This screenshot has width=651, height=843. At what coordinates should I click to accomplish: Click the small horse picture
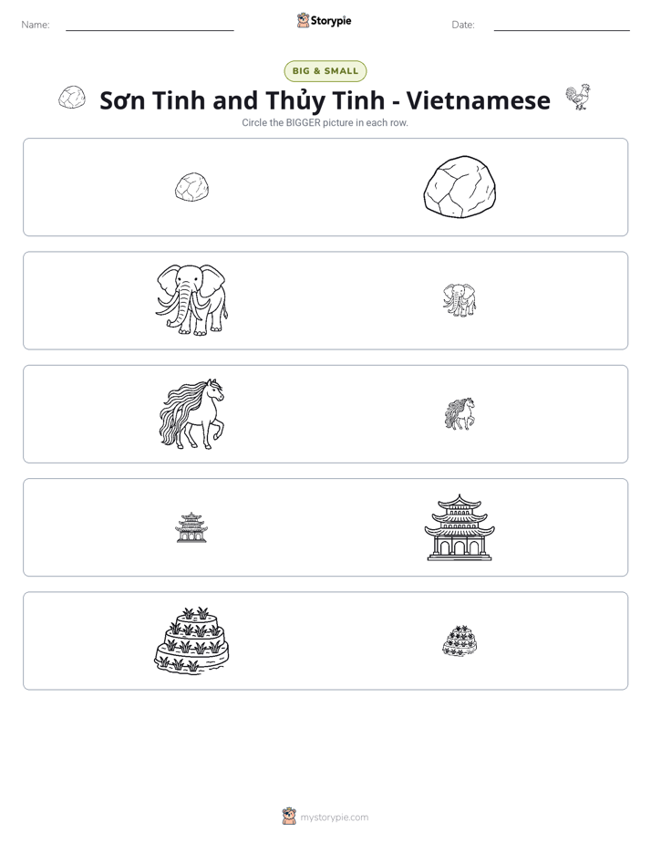460,414
